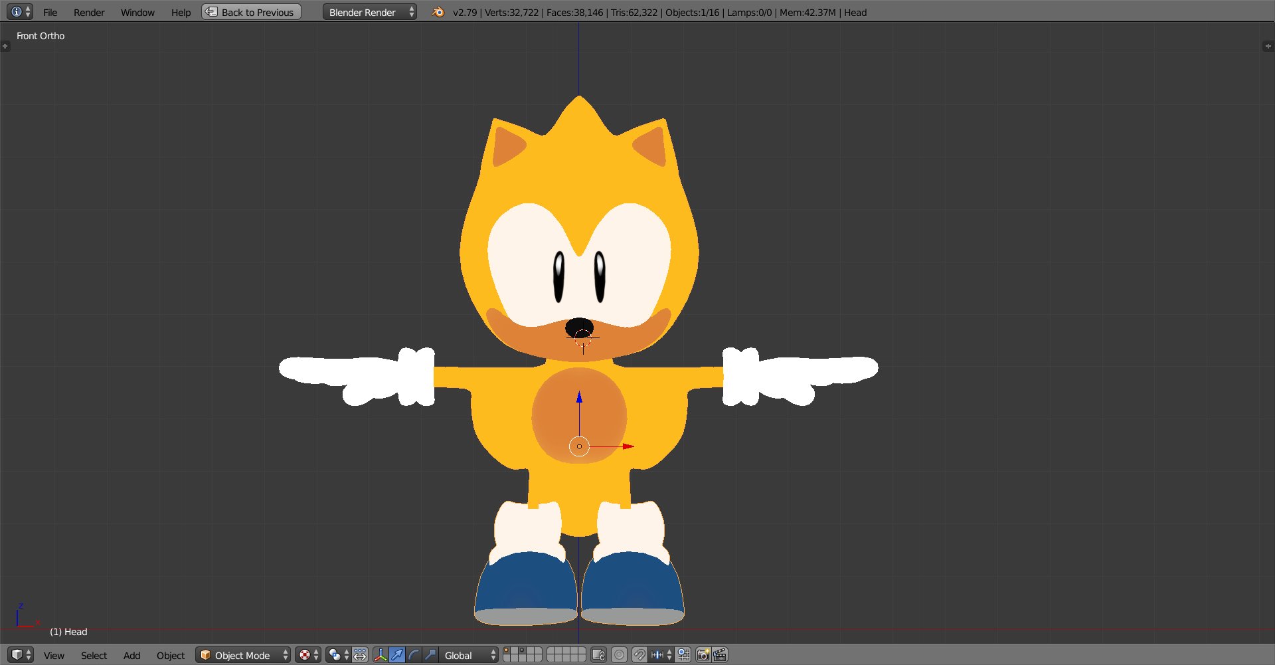This screenshot has width=1275, height=665.
Task: Activate the rotate manipulator icon
Action: click(x=413, y=655)
